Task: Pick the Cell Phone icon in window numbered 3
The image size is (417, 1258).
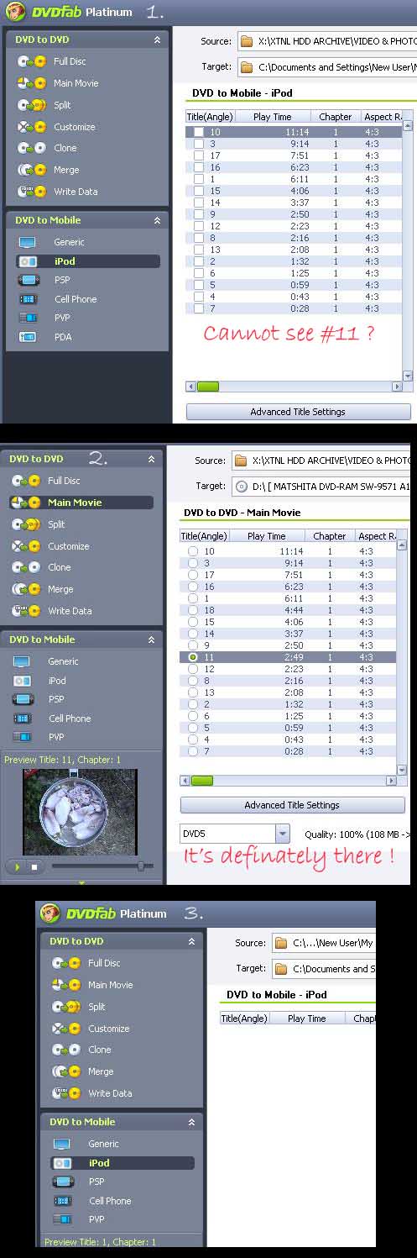Action: pyautogui.click(x=63, y=1201)
